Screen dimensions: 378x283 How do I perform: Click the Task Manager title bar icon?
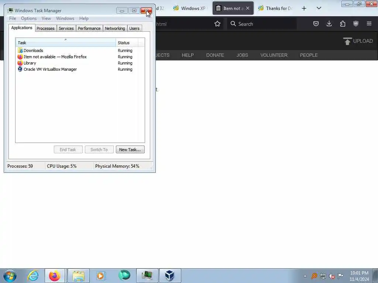coord(10,11)
